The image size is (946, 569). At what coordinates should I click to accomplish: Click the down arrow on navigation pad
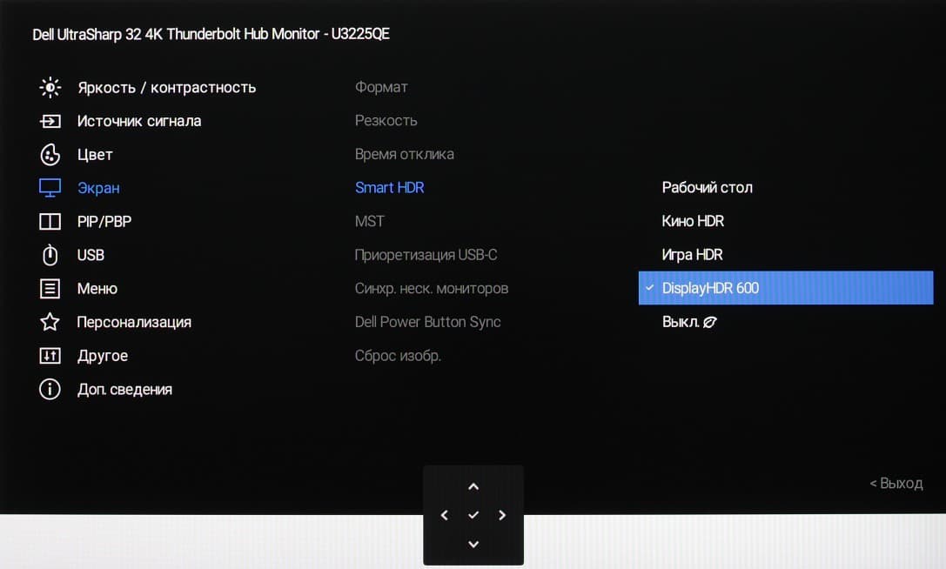tap(473, 545)
